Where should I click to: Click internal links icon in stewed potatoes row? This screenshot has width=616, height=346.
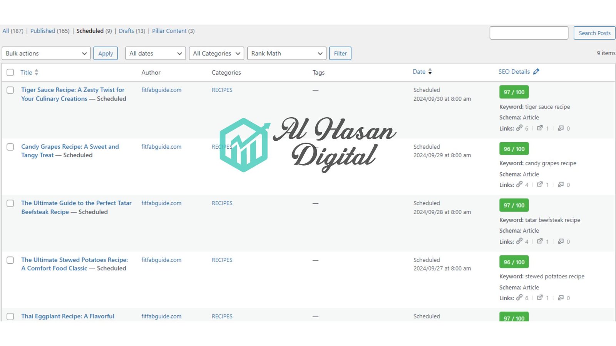point(519,298)
